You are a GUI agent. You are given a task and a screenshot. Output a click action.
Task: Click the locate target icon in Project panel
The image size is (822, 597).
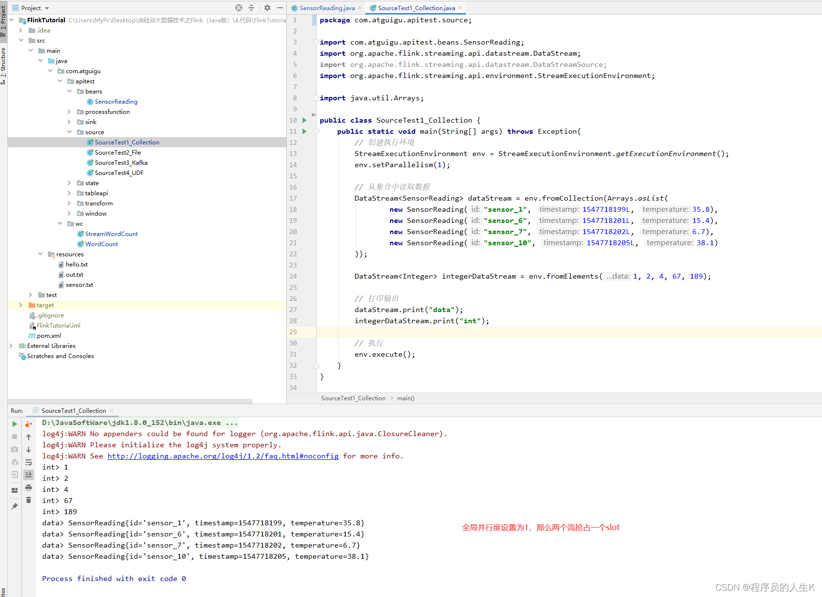click(x=238, y=8)
